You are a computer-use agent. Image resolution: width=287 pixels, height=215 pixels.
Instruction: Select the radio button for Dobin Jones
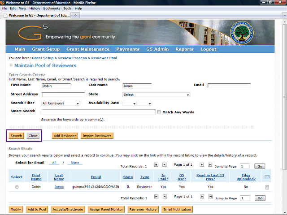(17, 187)
